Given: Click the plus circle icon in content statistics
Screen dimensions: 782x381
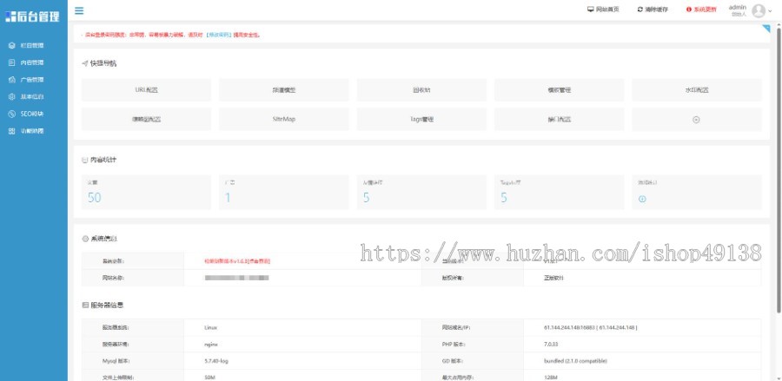Looking at the screenshot, I should 642,199.
